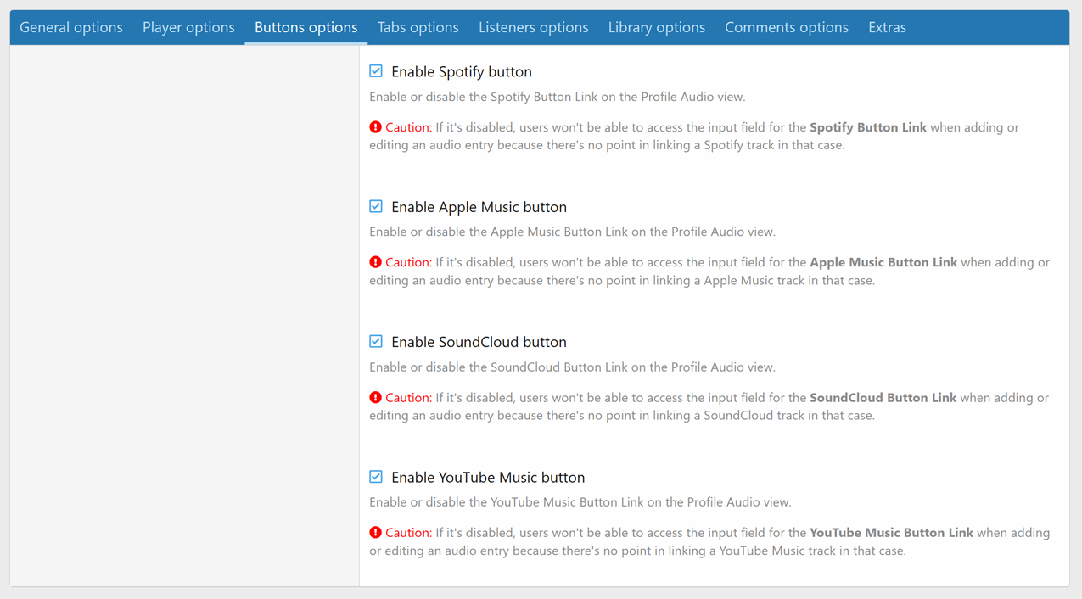Screen dimensions: 1082x599
Task: Click the caution icon in the SoundCloud section
Action: (x=376, y=397)
